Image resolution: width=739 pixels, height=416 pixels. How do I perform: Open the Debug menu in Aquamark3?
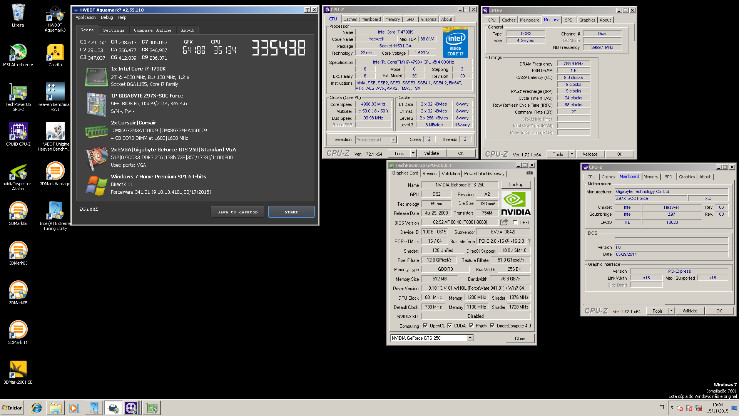pos(107,17)
